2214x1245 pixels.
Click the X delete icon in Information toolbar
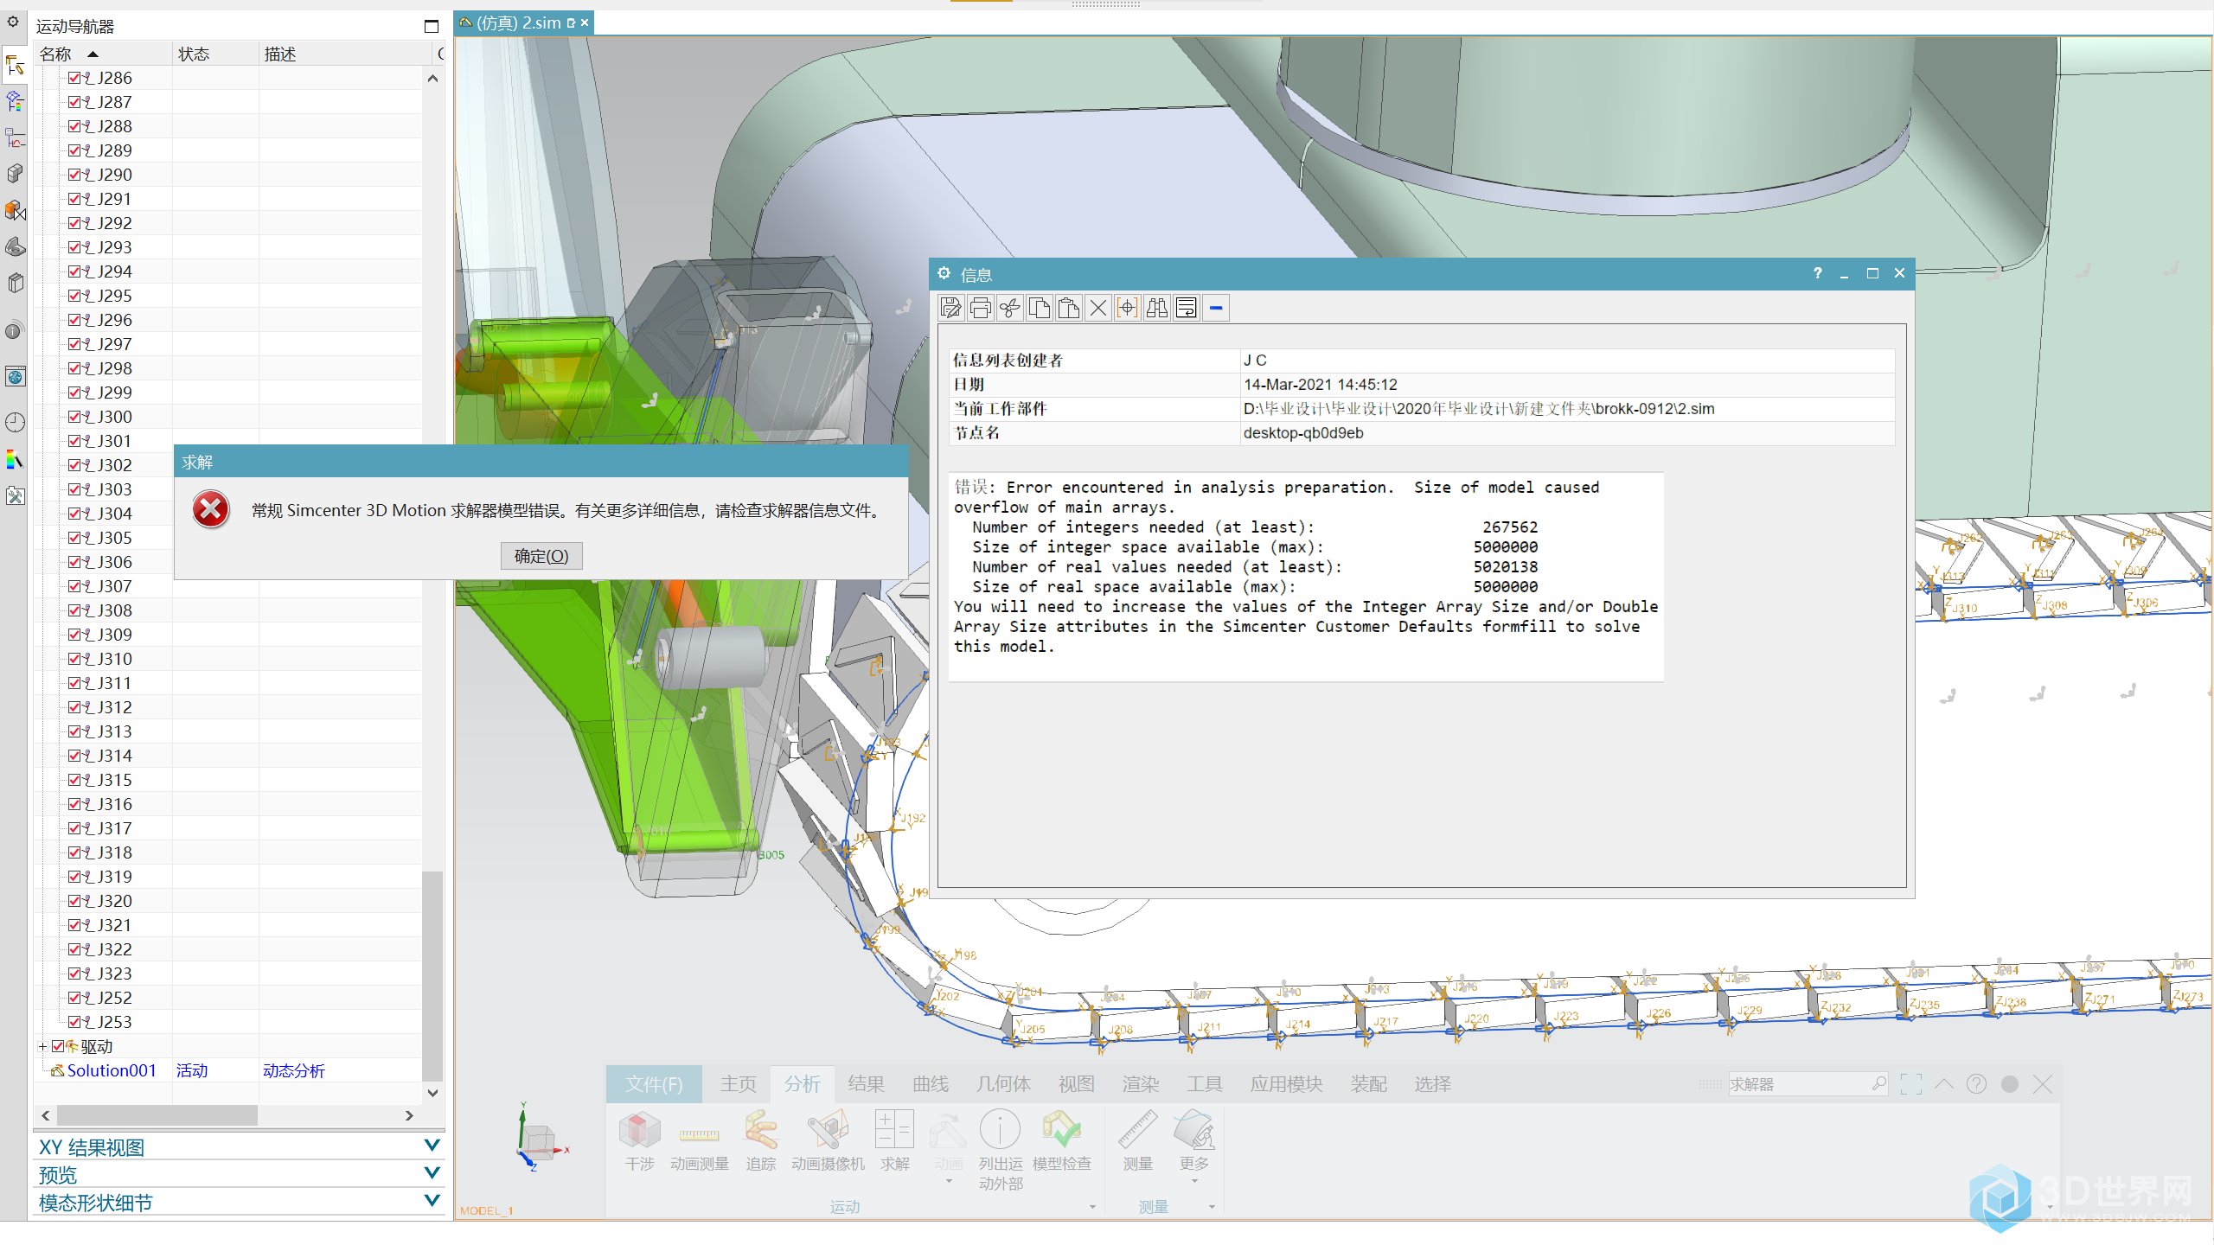pyautogui.click(x=1097, y=308)
